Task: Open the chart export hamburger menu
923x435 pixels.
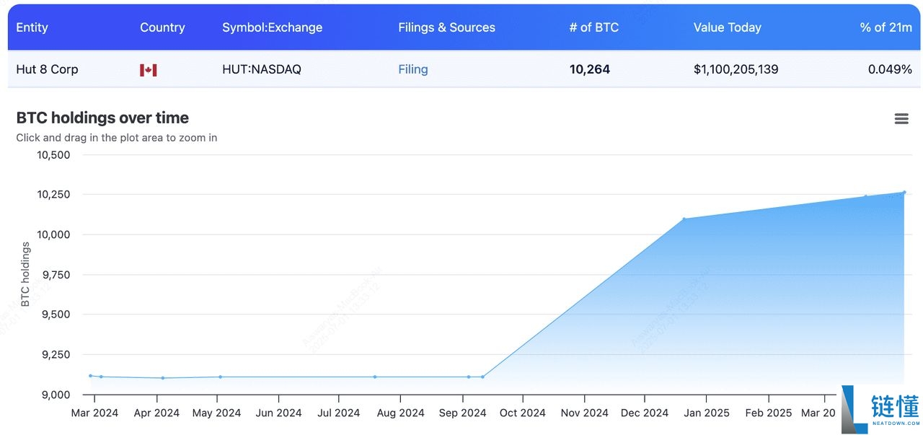Action: coord(901,118)
